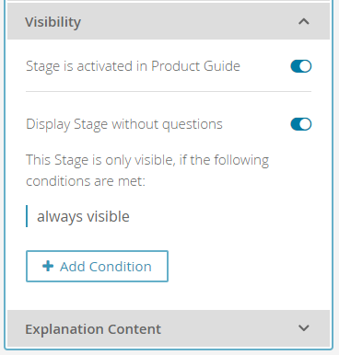The height and width of the screenshot is (355, 339).
Task: Click the Display Stage without questions label
Action: (x=124, y=124)
